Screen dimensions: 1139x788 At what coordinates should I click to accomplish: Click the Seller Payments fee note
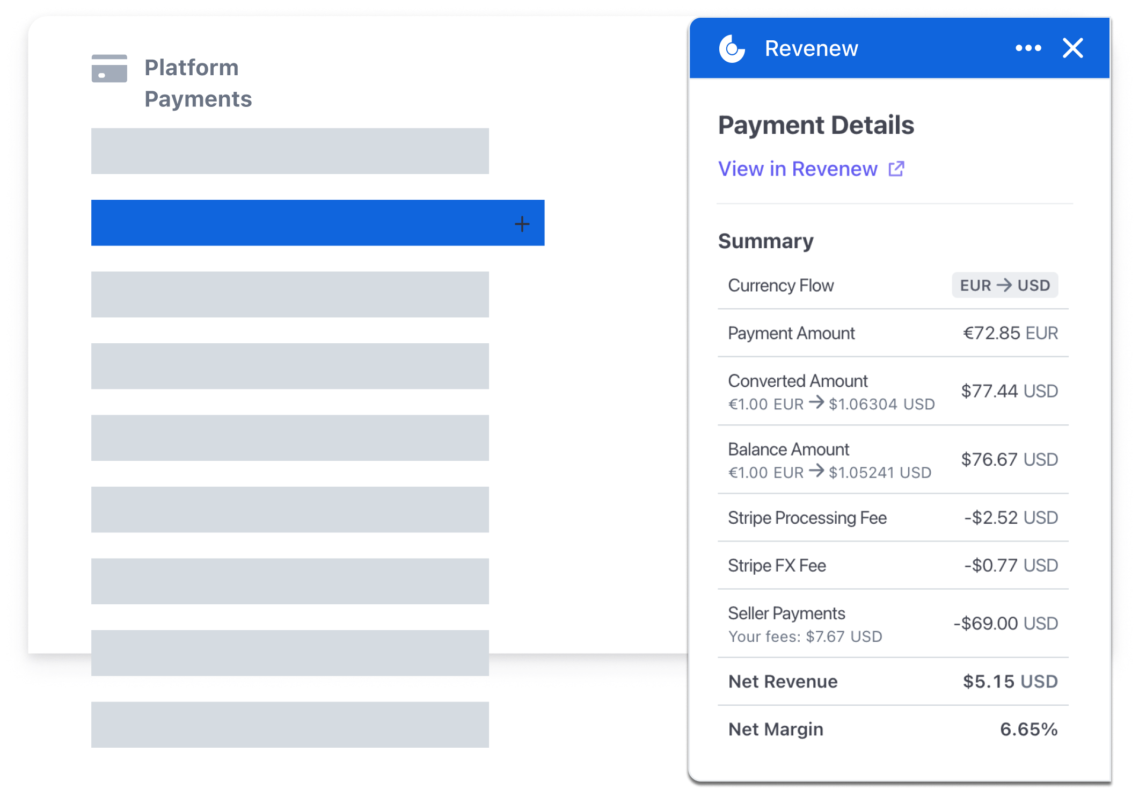804,637
